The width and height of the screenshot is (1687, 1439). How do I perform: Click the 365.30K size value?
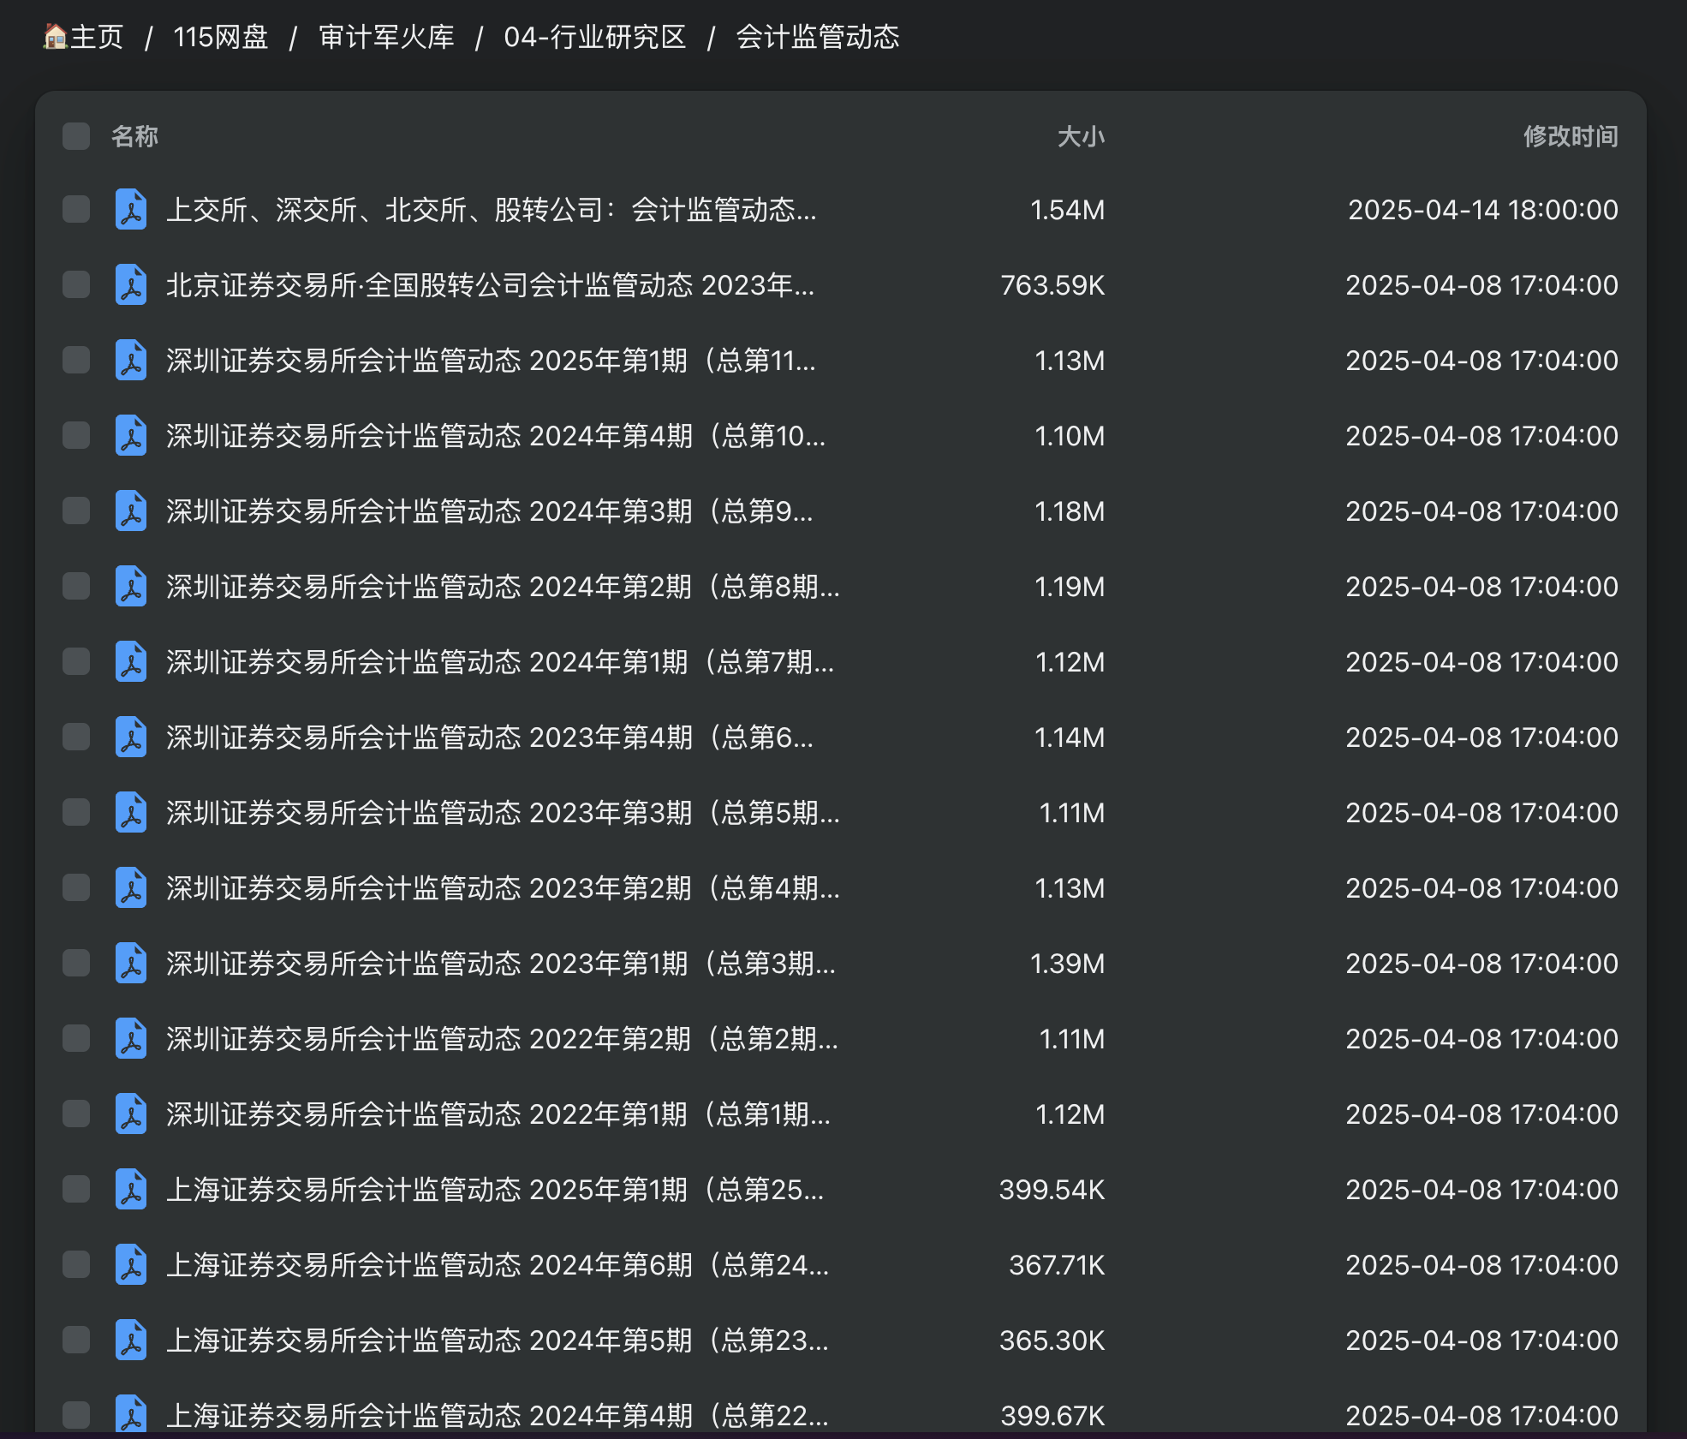1052,1340
